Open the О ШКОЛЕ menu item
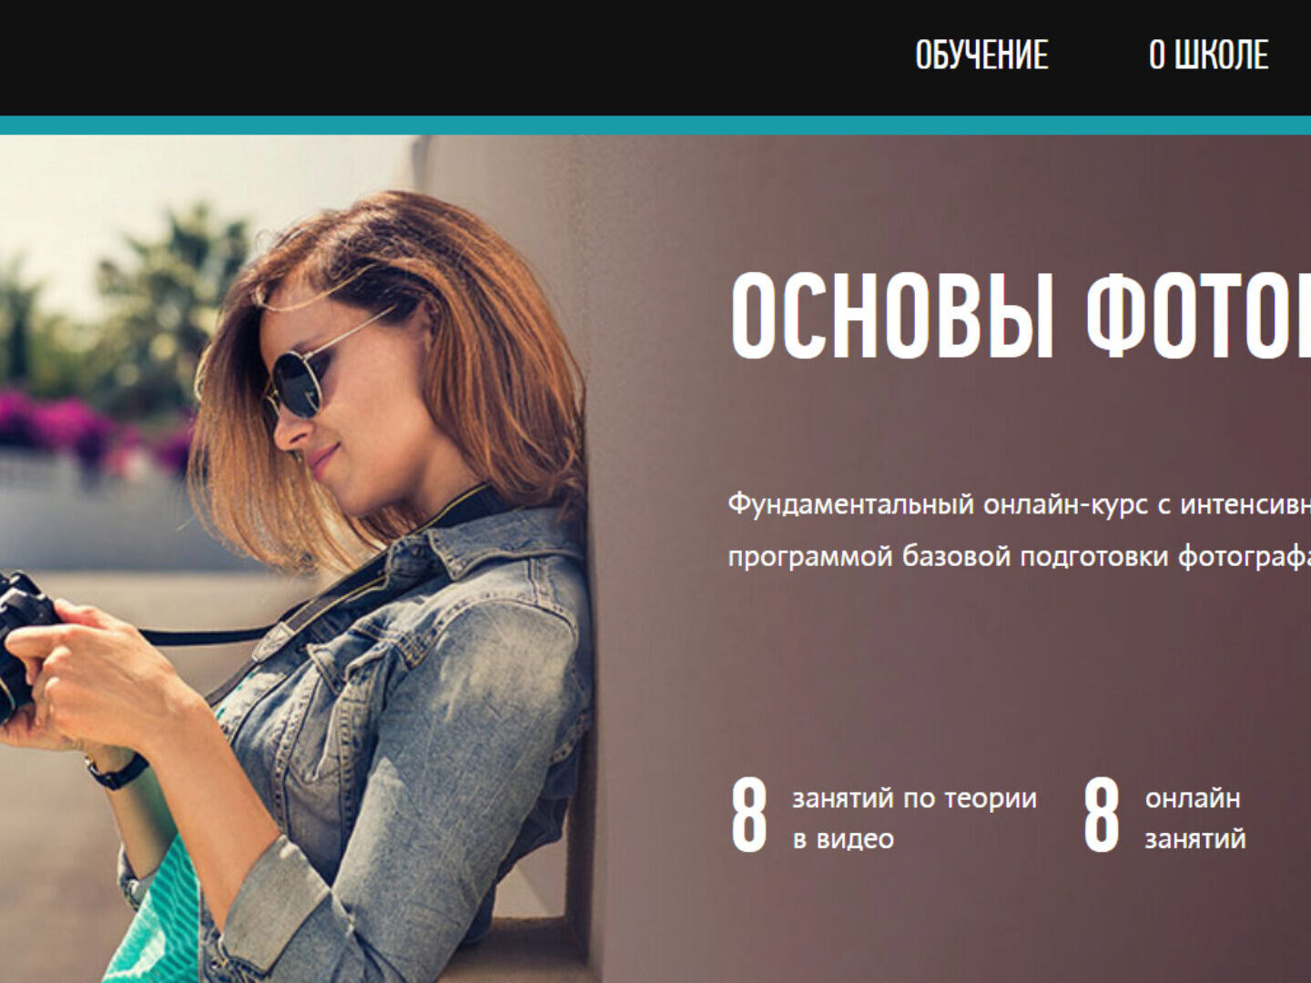Image resolution: width=1311 pixels, height=983 pixels. (x=1208, y=56)
